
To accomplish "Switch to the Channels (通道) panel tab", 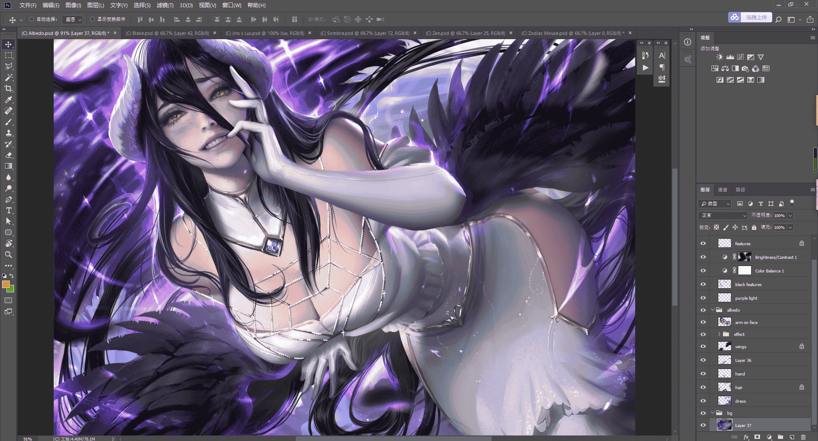I will pos(723,190).
